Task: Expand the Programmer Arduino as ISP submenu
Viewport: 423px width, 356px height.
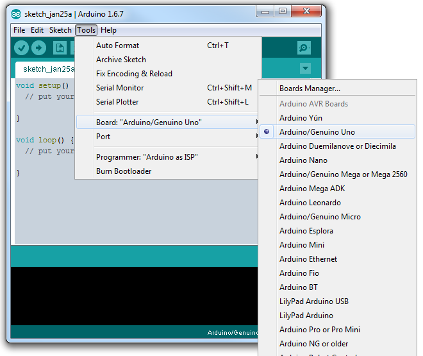Action: coord(167,157)
